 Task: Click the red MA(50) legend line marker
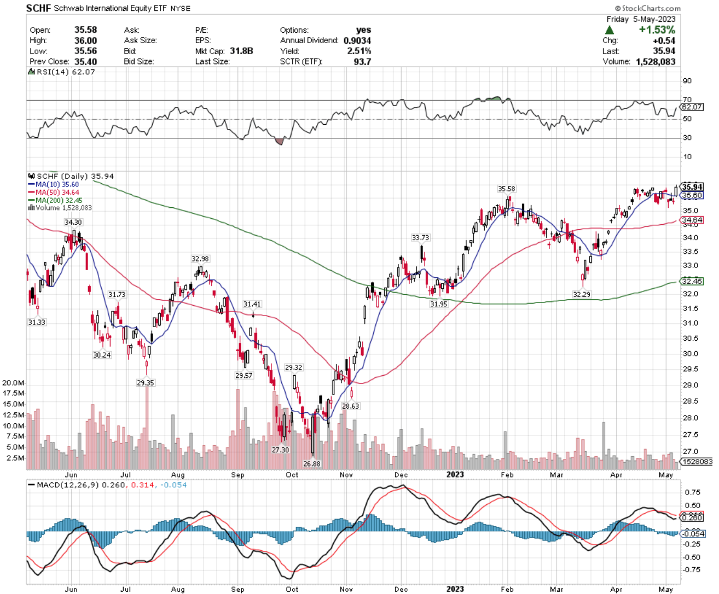pyautogui.click(x=31, y=193)
